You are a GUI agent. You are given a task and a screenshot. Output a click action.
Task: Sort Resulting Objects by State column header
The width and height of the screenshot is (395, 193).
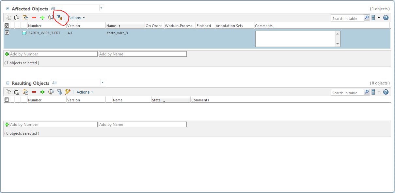tap(156, 100)
